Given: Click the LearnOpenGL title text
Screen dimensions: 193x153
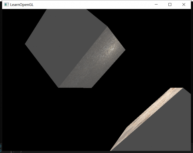Looking at the screenshot, I should coord(22,5).
